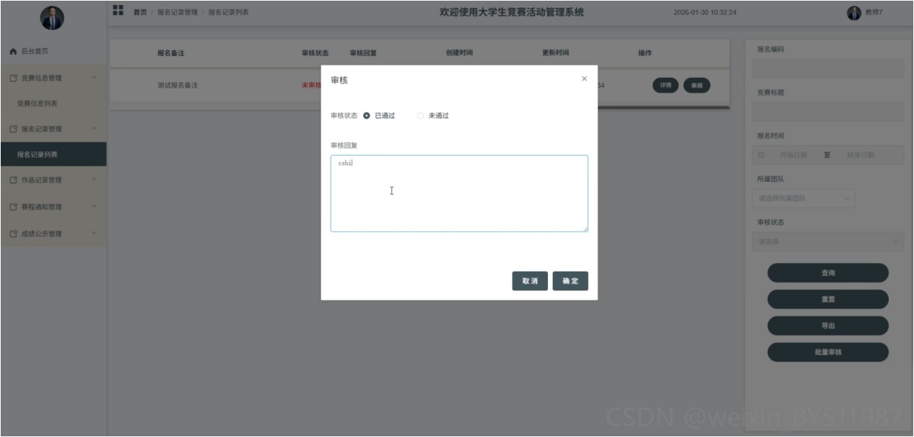Screen dimensions: 914x437
Task: Expand the 赛程通知管理 menu chevron
Action: click(94, 207)
